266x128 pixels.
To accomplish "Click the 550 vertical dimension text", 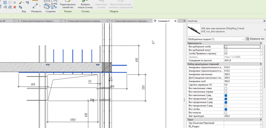I will pyautogui.click(x=143, y=88).
